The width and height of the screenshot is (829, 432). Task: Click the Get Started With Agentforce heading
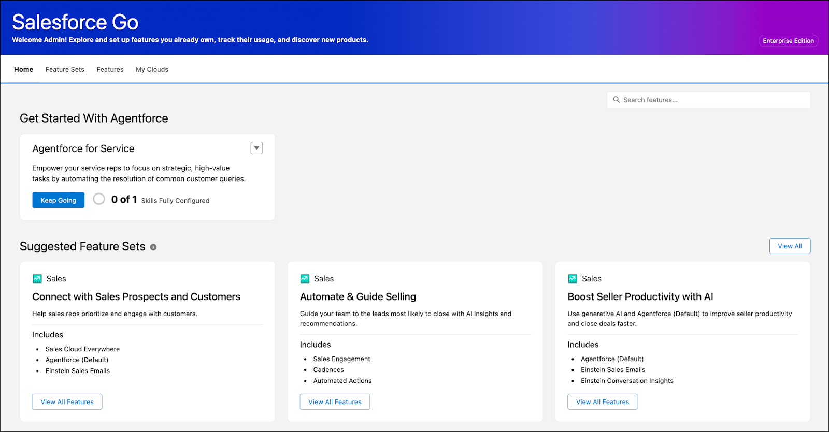[94, 118]
